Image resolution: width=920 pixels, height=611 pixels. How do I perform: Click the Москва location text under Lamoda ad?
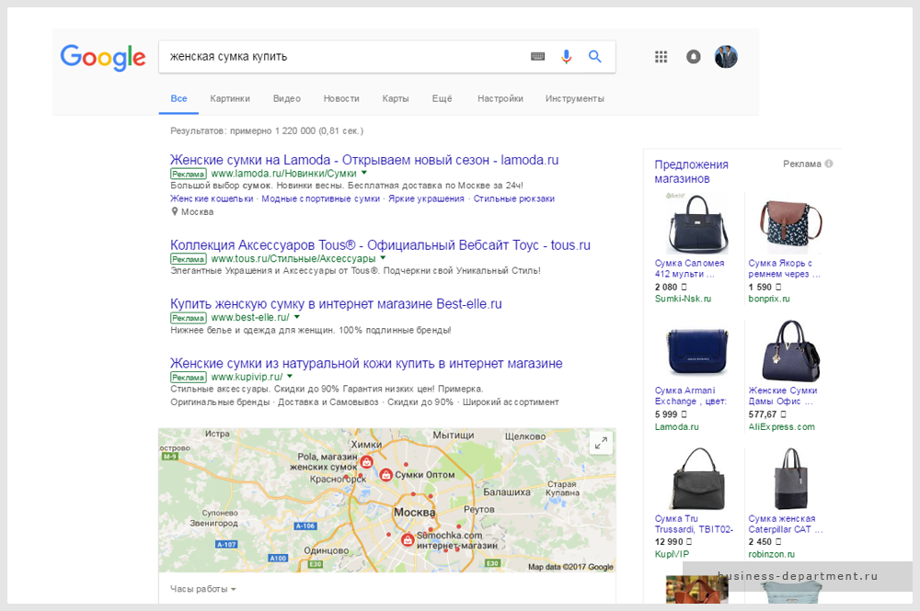point(197,212)
